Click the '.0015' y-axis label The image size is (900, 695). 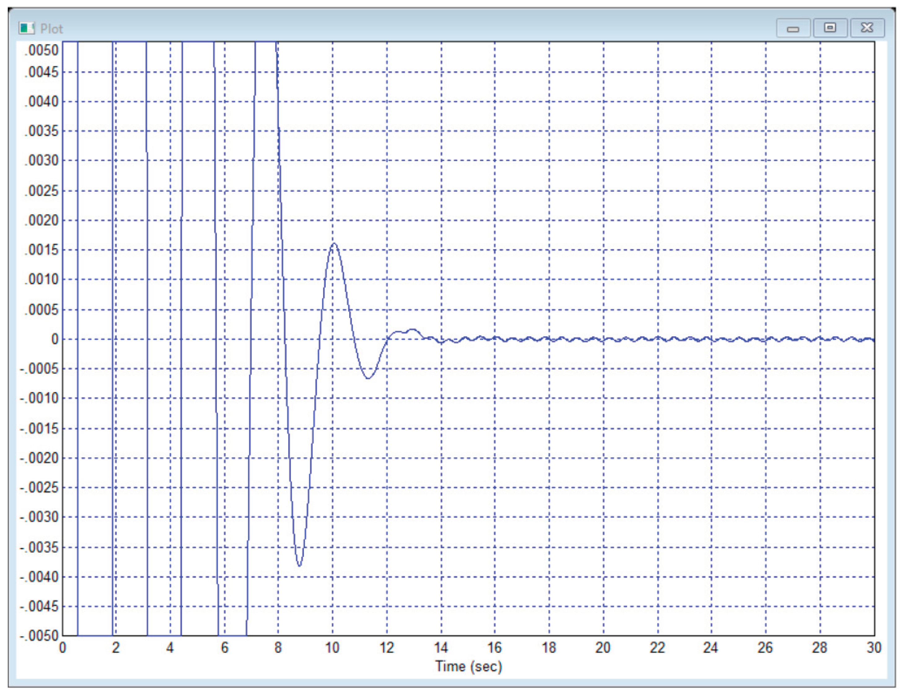pyautogui.click(x=42, y=250)
